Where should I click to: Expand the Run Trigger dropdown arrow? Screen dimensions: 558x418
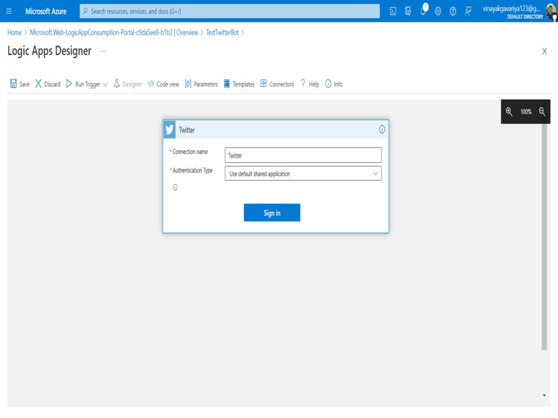pos(105,84)
